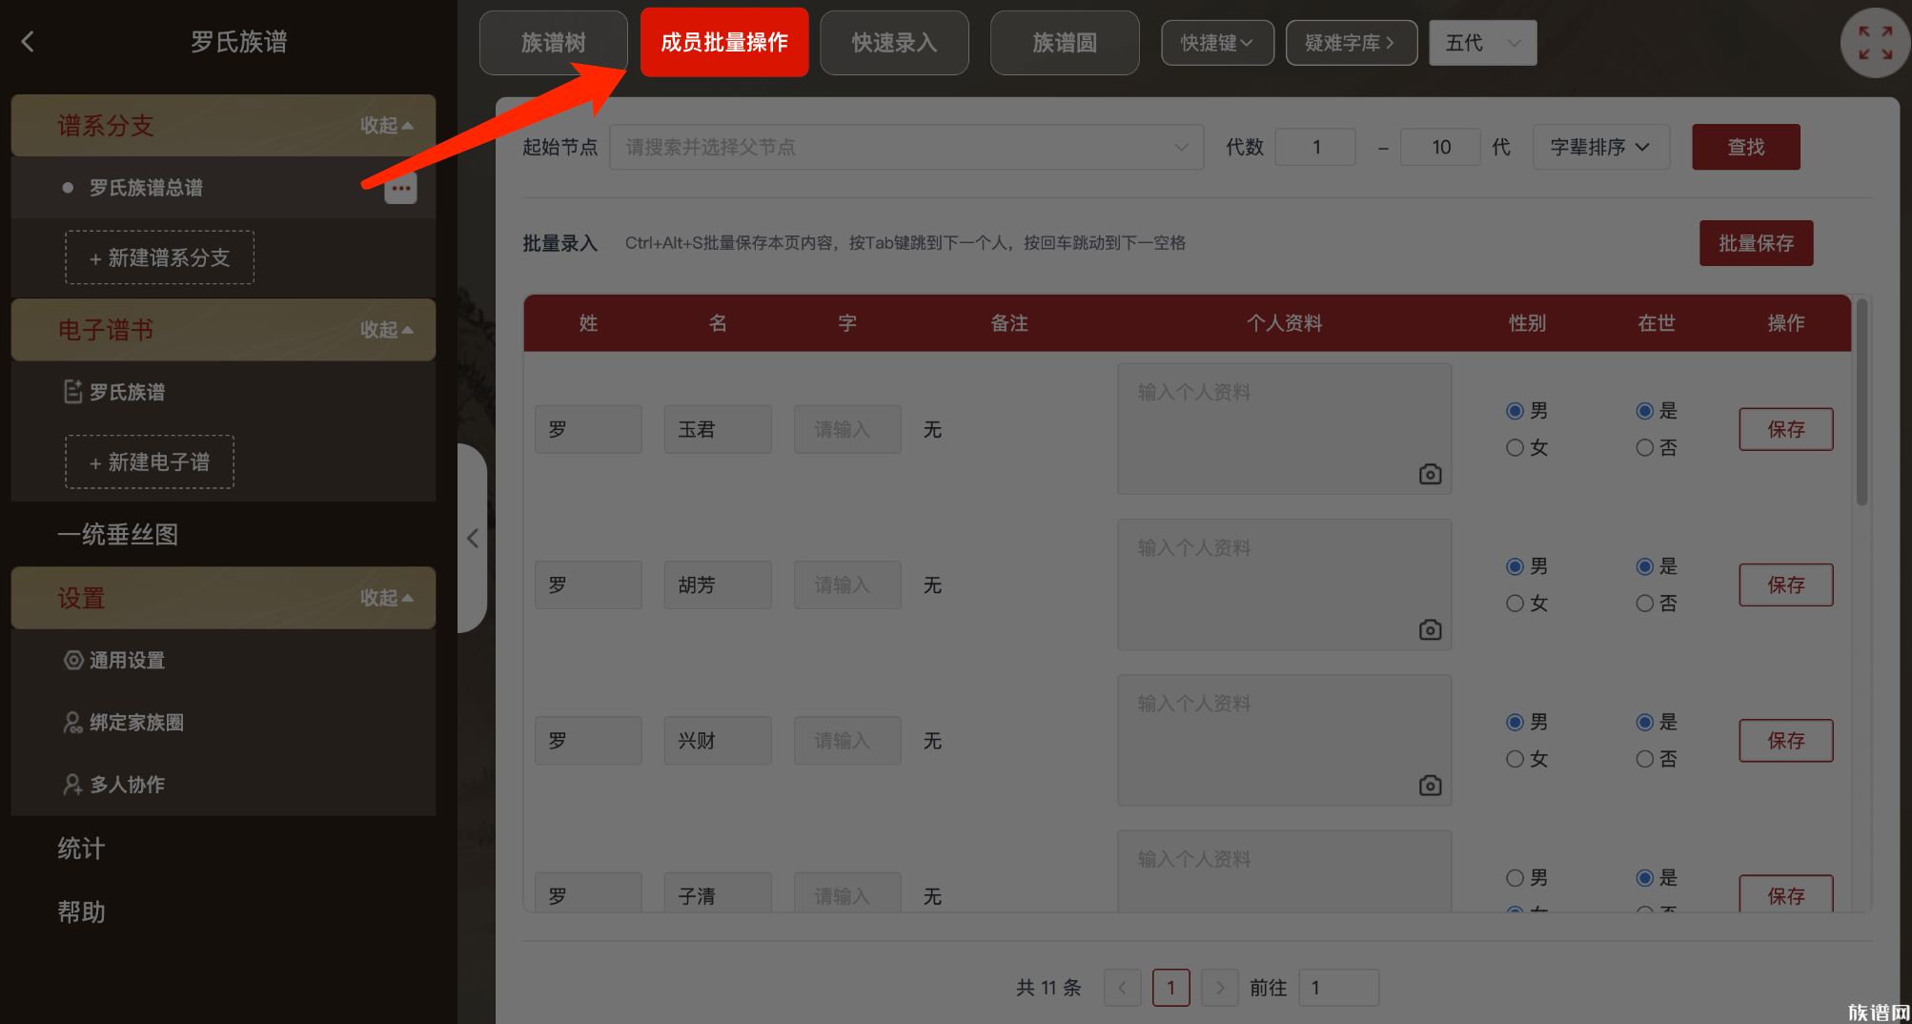The image size is (1912, 1024).
Task: Open the 快捷键 dropdown
Action: click(x=1217, y=42)
